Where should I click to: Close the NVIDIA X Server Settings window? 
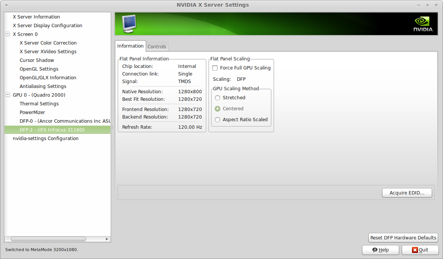pos(436,5)
